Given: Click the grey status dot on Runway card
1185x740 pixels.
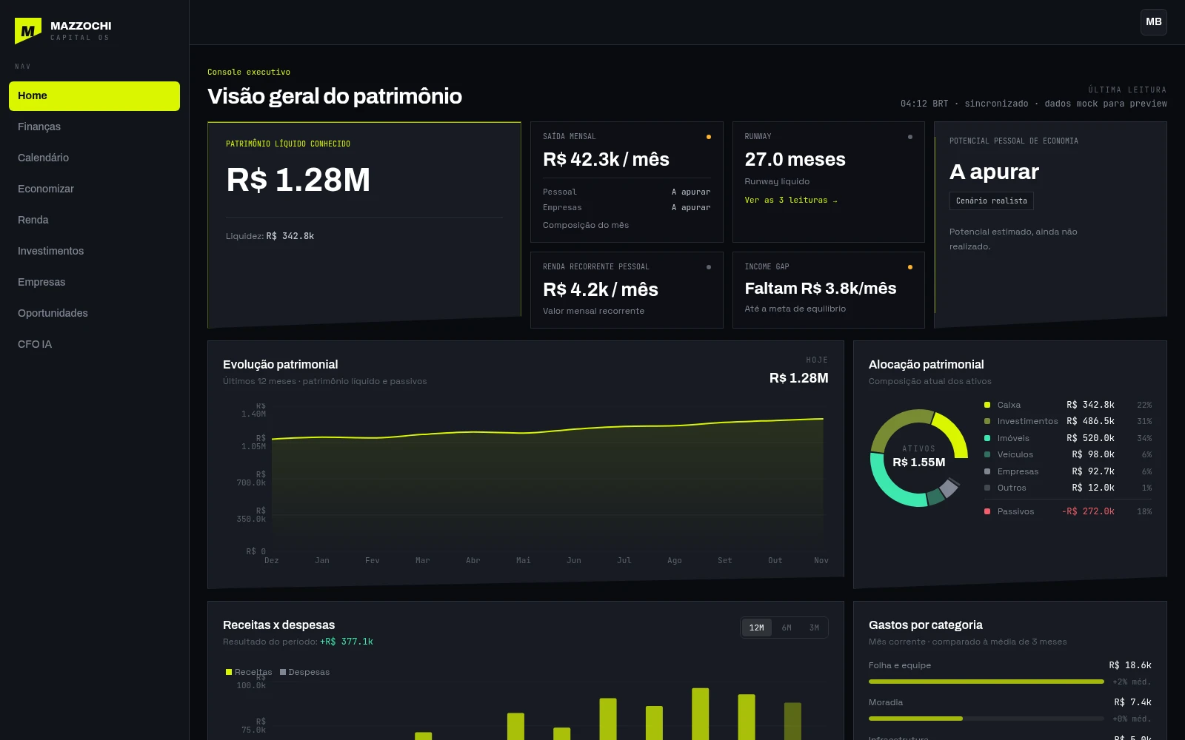Looking at the screenshot, I should click(x=910, y=137).
